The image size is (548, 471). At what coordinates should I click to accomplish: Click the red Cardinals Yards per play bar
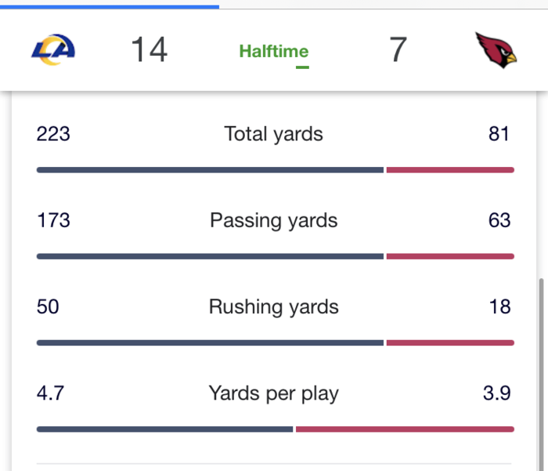click(x=405, y=429)
